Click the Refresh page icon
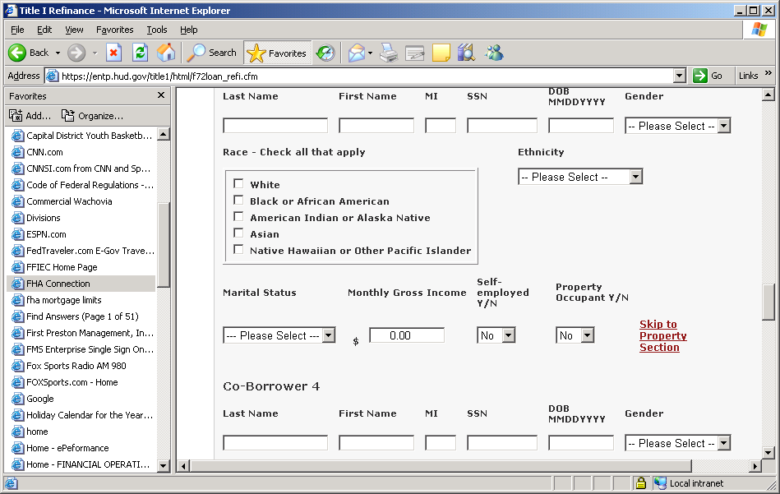 click(x=140, y=53)
